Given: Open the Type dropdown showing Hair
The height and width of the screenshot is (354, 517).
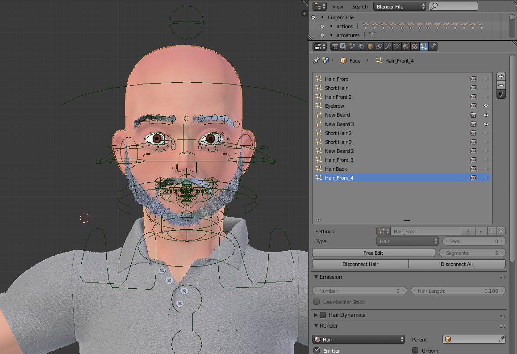Looking at the screenshot, I should (407, 241).
